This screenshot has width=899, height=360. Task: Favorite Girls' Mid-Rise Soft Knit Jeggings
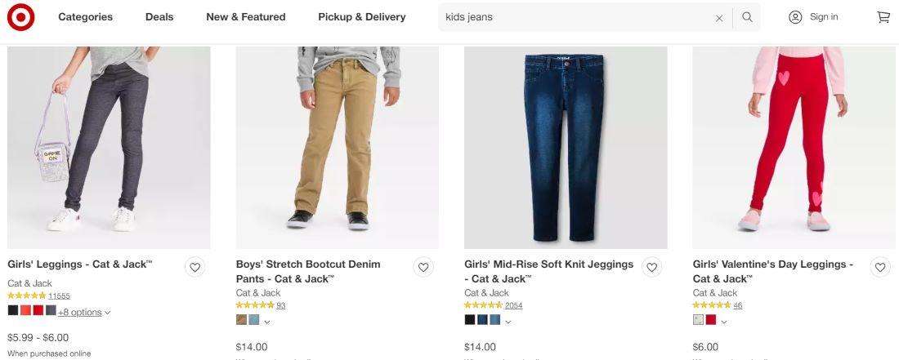[651, 267]
